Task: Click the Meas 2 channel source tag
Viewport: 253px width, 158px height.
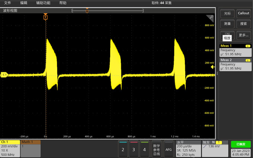Action: pyautogui.click(x=247, y=60)
